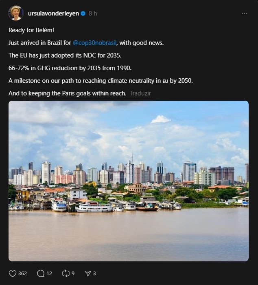Open the three-dot more options menu
Screen dimensions: 258x285
tap(244, 13)
